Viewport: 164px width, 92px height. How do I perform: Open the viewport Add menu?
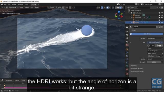coord(32,7)
